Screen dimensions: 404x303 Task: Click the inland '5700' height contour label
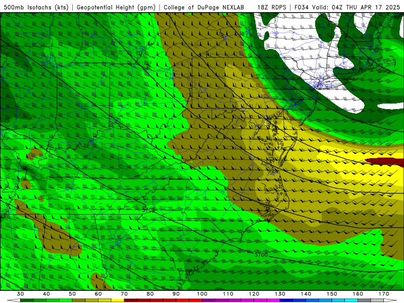[x=148, y=210]
